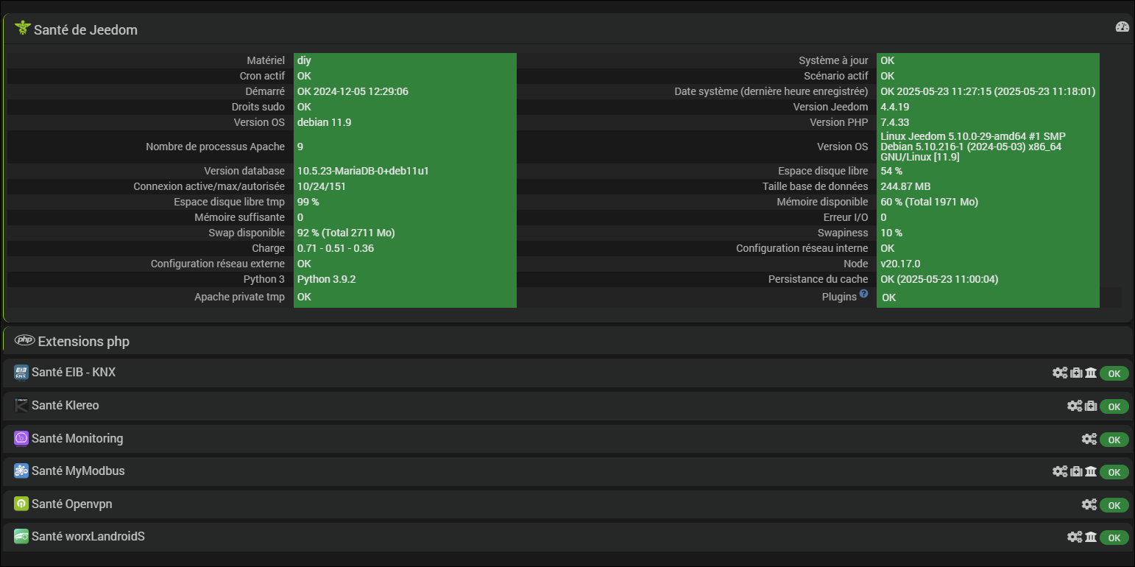Viewport: 1135px width, 567px height.
Task: Click the Jeedom version '4.4.19'
Action: [x=894, y=107]
